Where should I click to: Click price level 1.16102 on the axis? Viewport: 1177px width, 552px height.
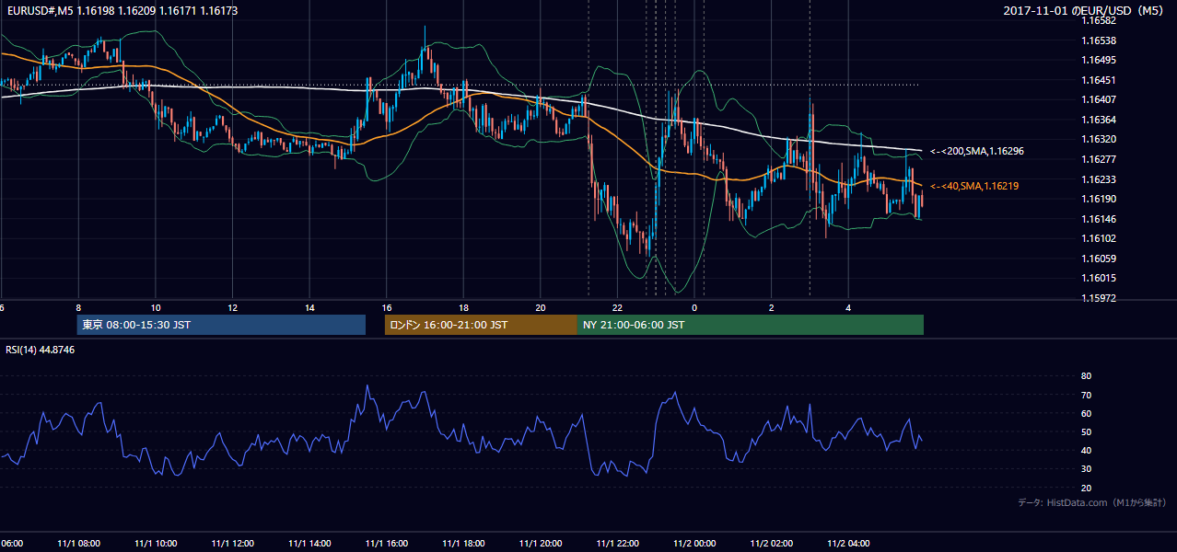[1100, 238]
